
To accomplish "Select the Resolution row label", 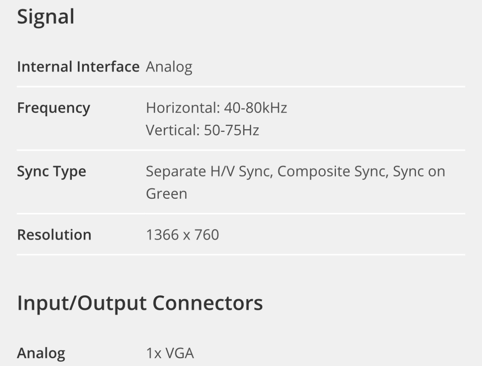I will 54,235.
